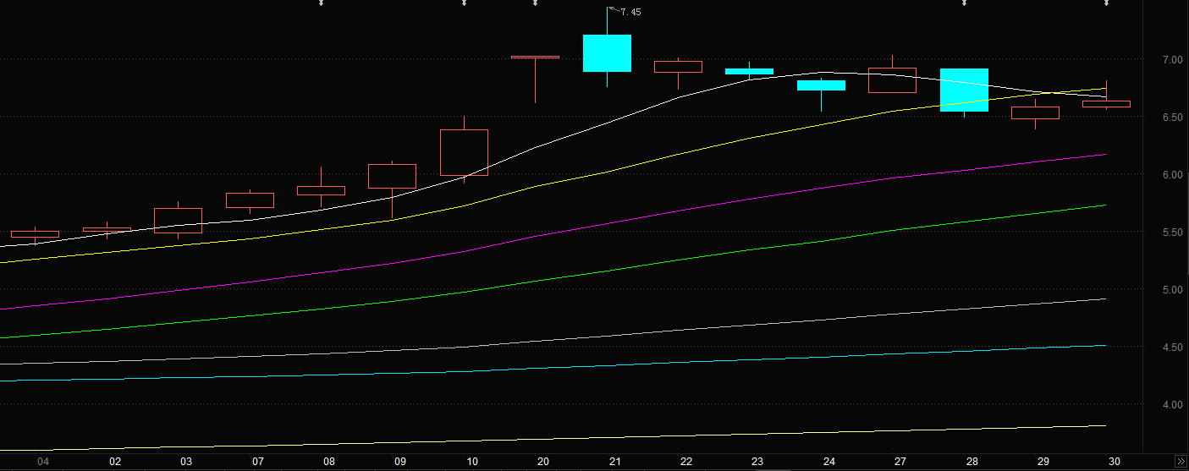1189x471 pixels.
Task: Click the 30 date axis label
Action: [x=1115, y=462]
